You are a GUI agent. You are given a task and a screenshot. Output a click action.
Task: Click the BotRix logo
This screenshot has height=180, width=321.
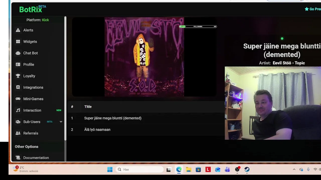coord(33,9)
